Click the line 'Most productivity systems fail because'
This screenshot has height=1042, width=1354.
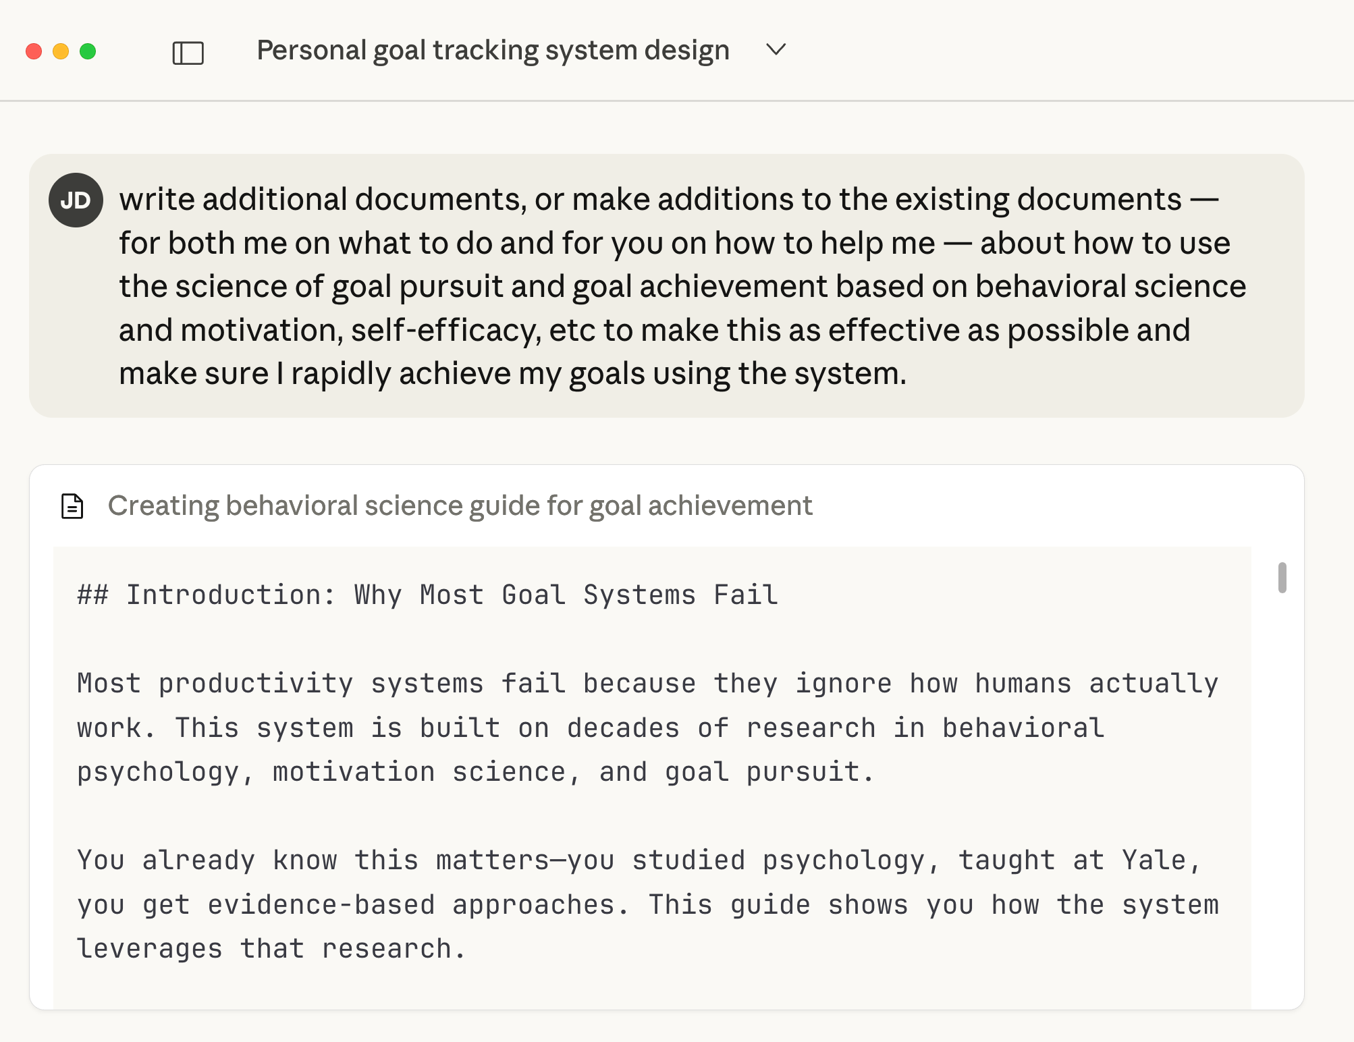pyautogui.click(x=648, y=684)
